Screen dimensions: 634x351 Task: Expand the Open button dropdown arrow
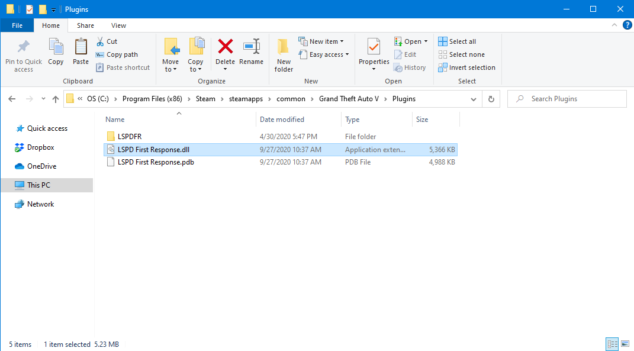[x=426, y=41]
